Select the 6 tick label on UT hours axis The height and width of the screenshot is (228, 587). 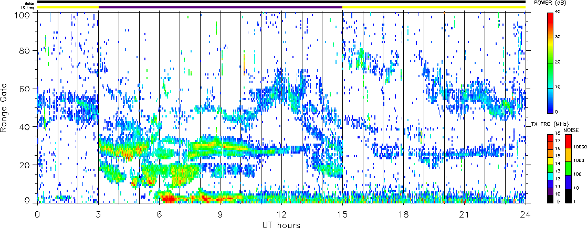pos(160,214)
